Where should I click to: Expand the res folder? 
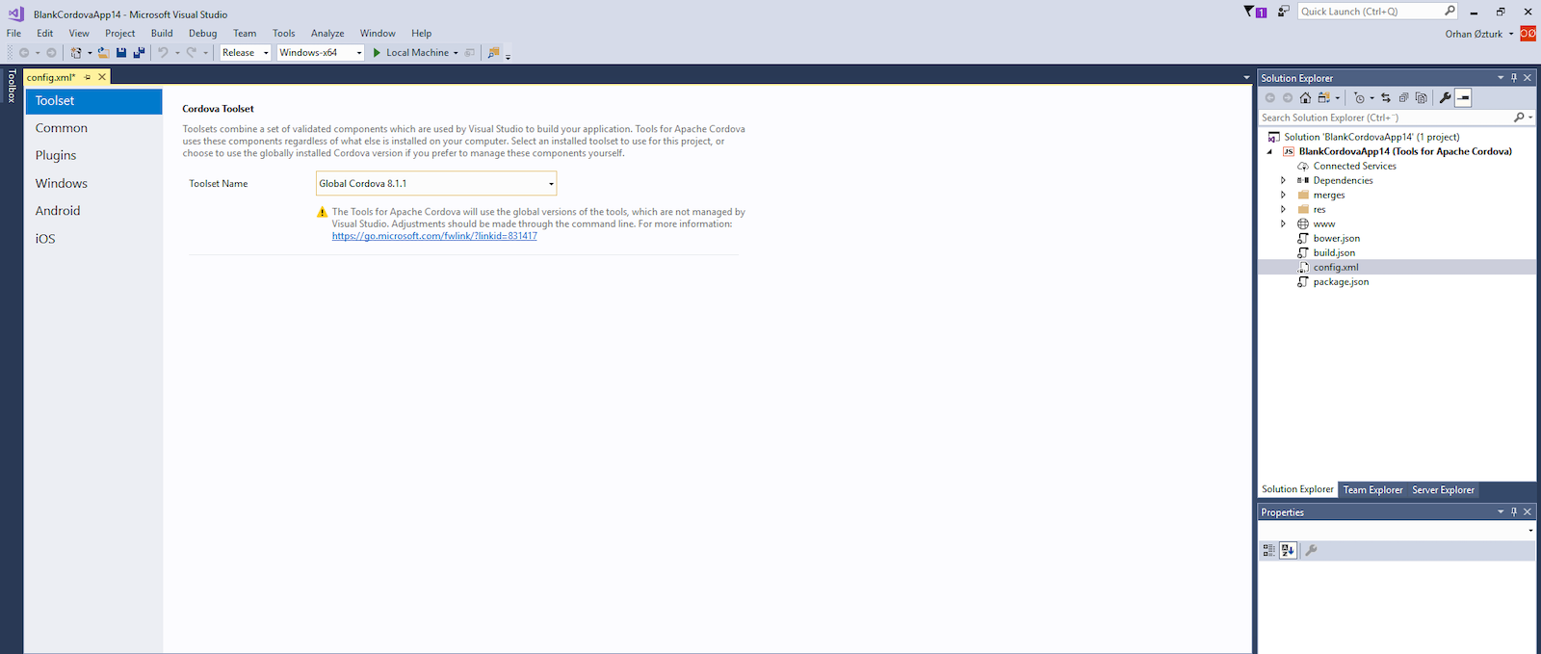(x=1283, y=210)
